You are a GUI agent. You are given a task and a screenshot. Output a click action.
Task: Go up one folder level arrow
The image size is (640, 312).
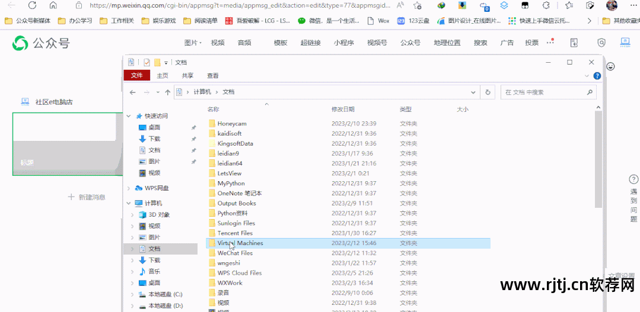click(x=168, y=92)
